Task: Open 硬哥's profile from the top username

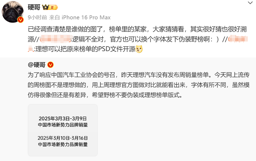Action: point(34,7)
